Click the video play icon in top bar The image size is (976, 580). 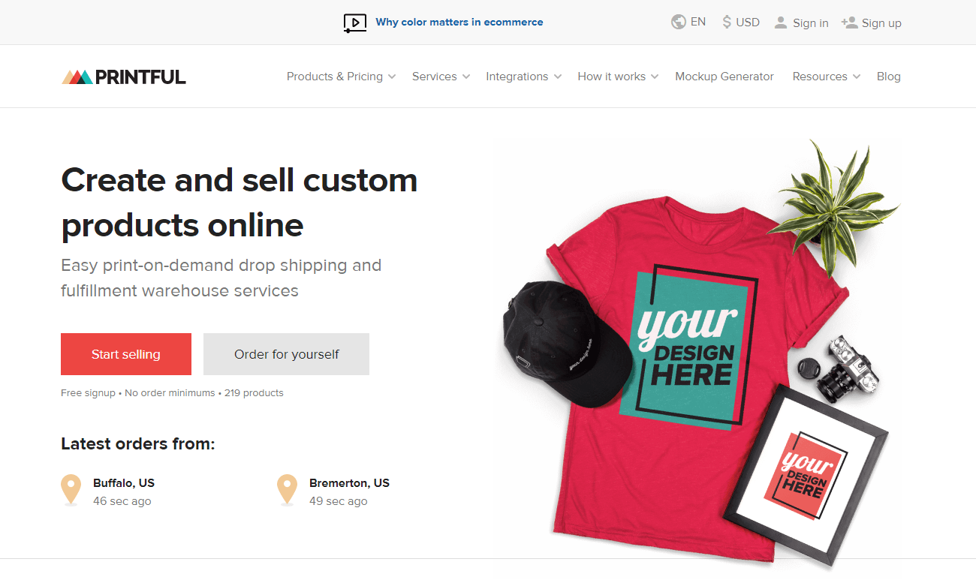354,23
